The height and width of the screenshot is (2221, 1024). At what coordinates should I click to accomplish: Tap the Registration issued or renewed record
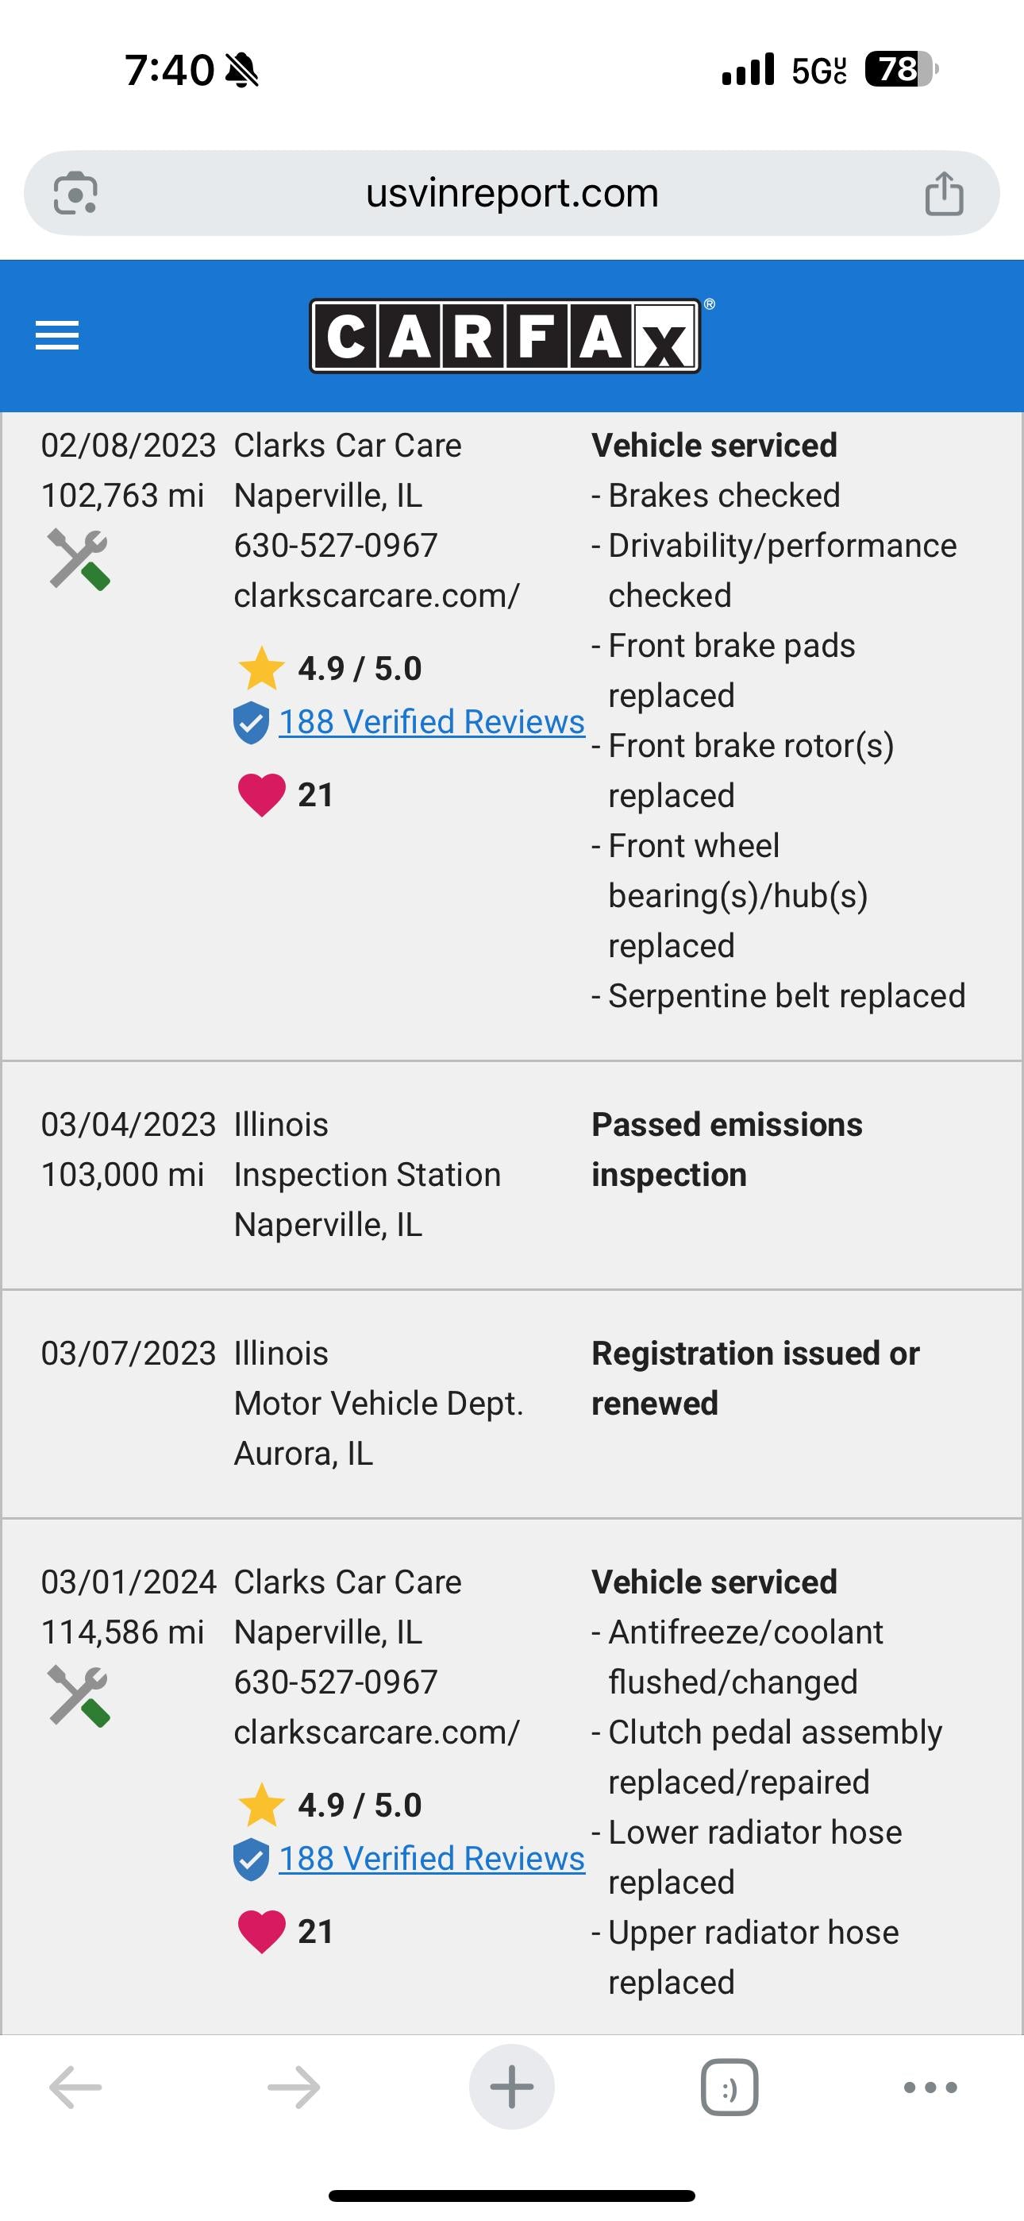click(x=755, y=1377)
